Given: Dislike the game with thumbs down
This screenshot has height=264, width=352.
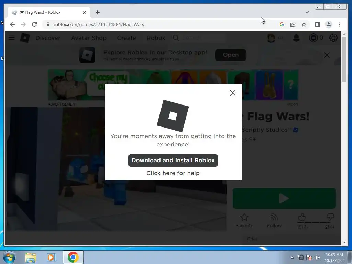Looking at the screenshot, I should click(x=330, y=217).
